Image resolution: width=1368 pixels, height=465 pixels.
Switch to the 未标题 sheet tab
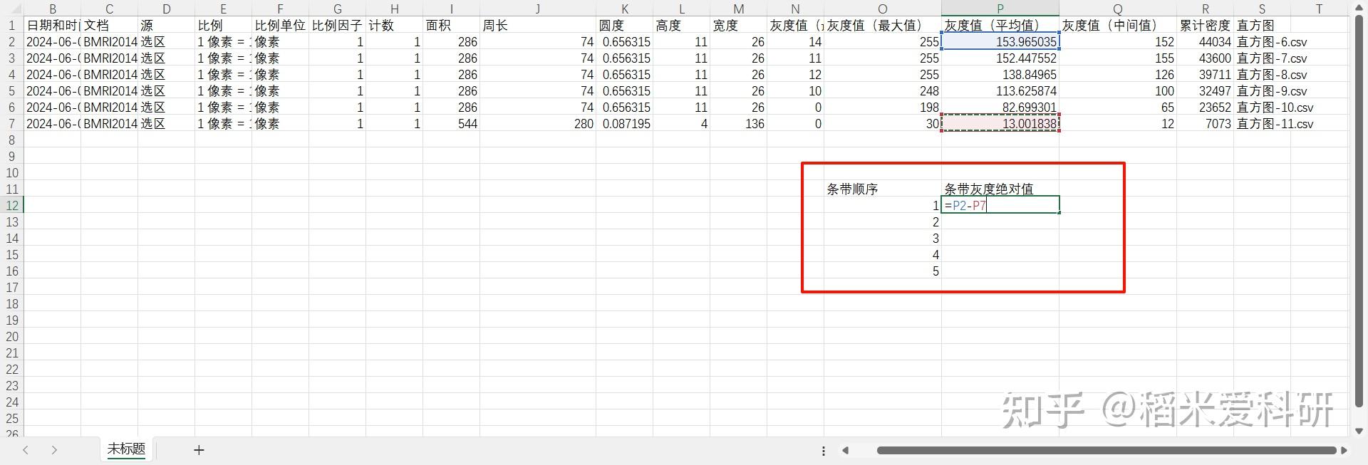(x=126, y=449)
